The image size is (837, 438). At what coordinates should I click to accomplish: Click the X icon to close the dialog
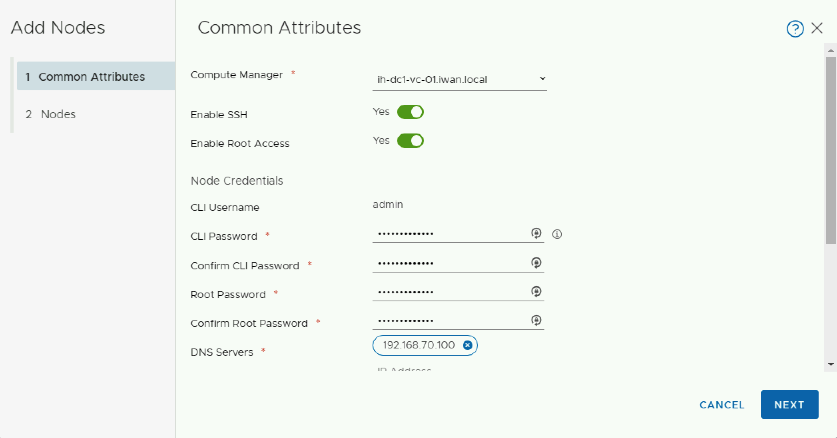coord(817,28)
